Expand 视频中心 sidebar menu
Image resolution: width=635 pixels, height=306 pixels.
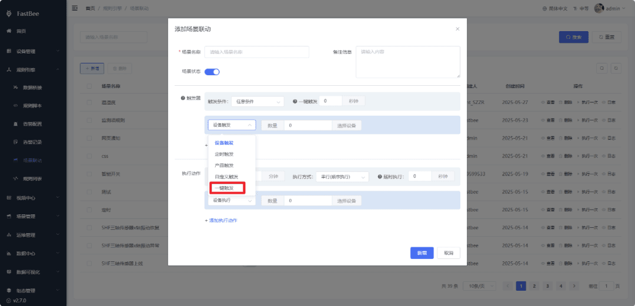point(33,198)
